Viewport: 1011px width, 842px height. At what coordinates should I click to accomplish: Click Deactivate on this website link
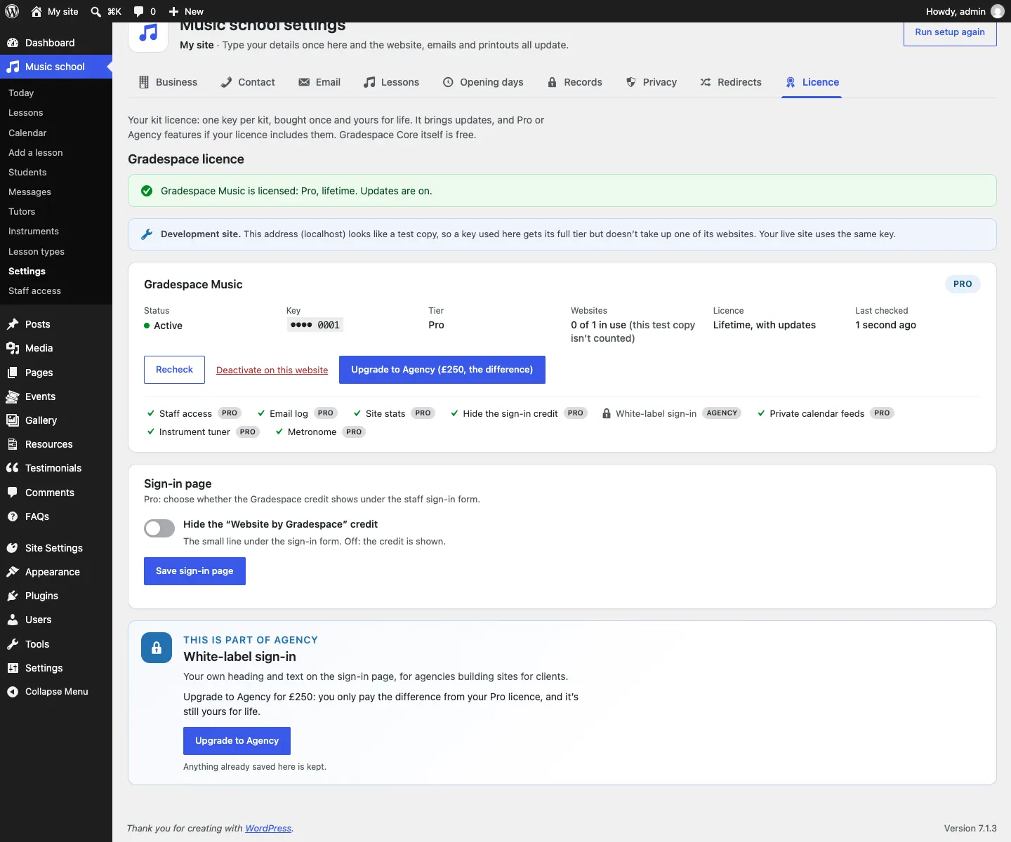272,370
